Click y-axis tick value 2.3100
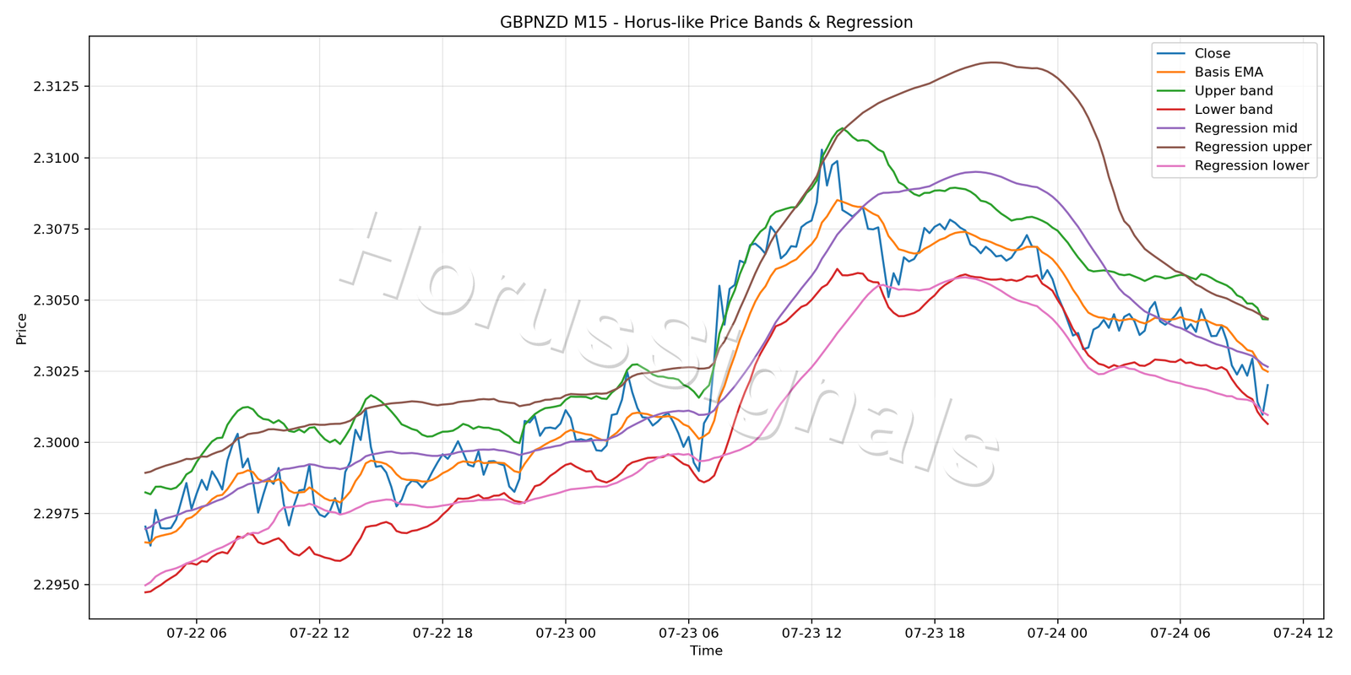Viewport: 1351px width, 675px height. coord(57,158)
